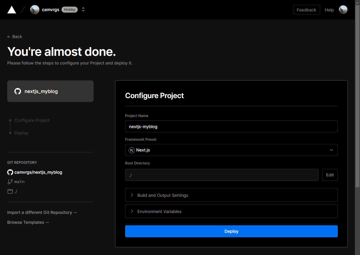The image size is (360, 255).
Task: Click the GitHub icon on nextjs_myblog card
Action: [x=18, y=91]
